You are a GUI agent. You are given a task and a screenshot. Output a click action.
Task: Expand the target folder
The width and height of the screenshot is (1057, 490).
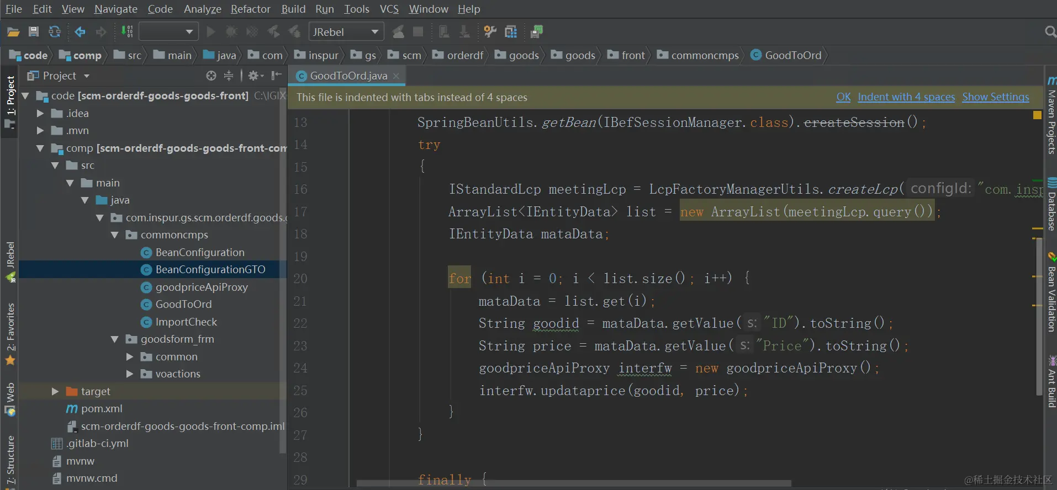point(55,391)
